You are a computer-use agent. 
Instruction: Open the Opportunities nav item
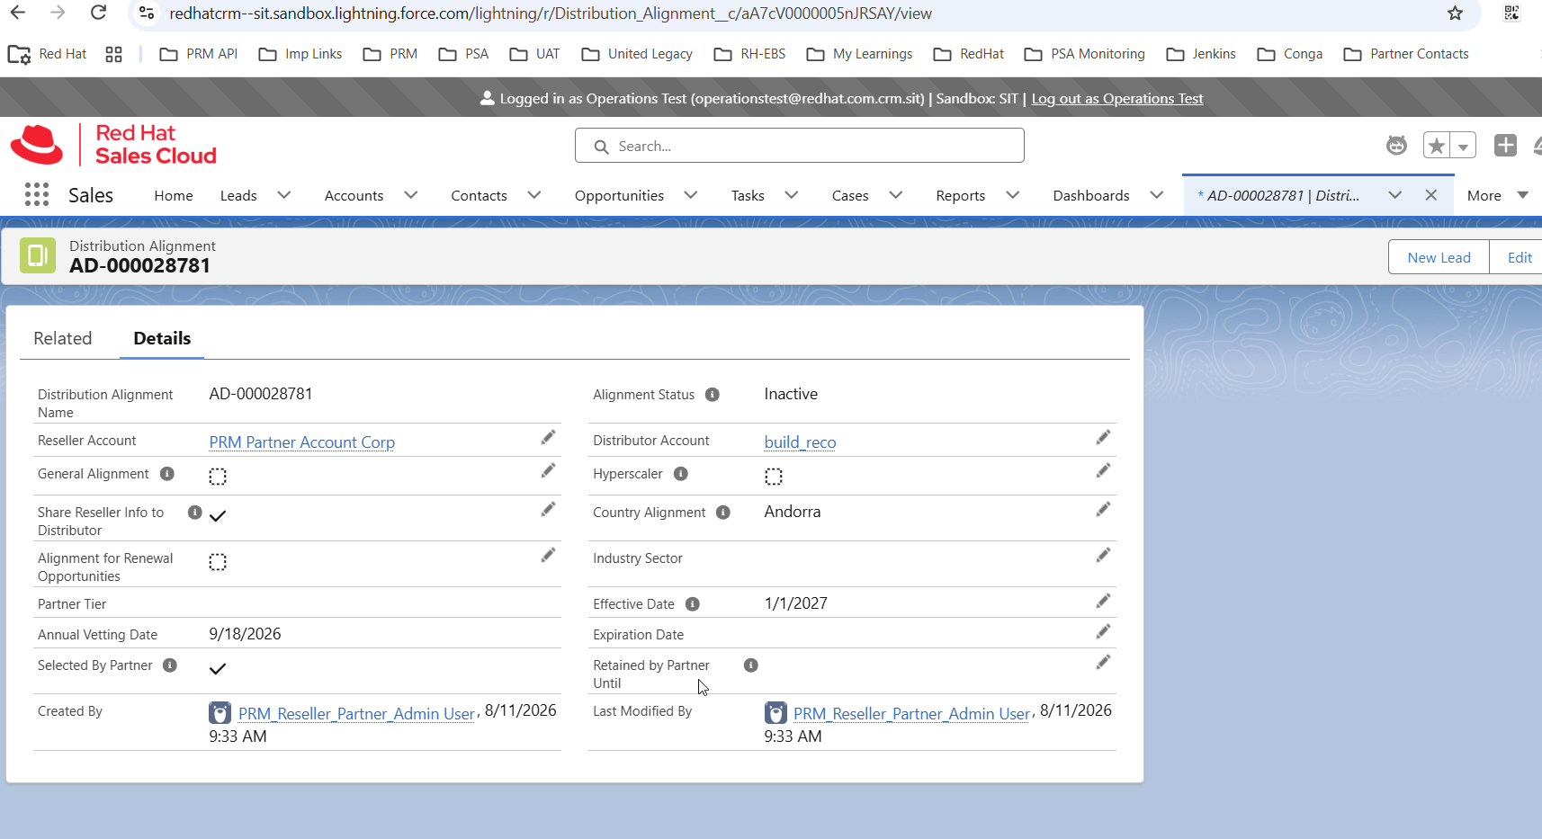click(x=619, y=195)
